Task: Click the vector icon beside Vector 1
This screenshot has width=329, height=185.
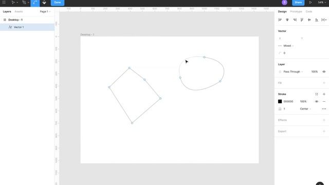Action: (x=10, y=27)
